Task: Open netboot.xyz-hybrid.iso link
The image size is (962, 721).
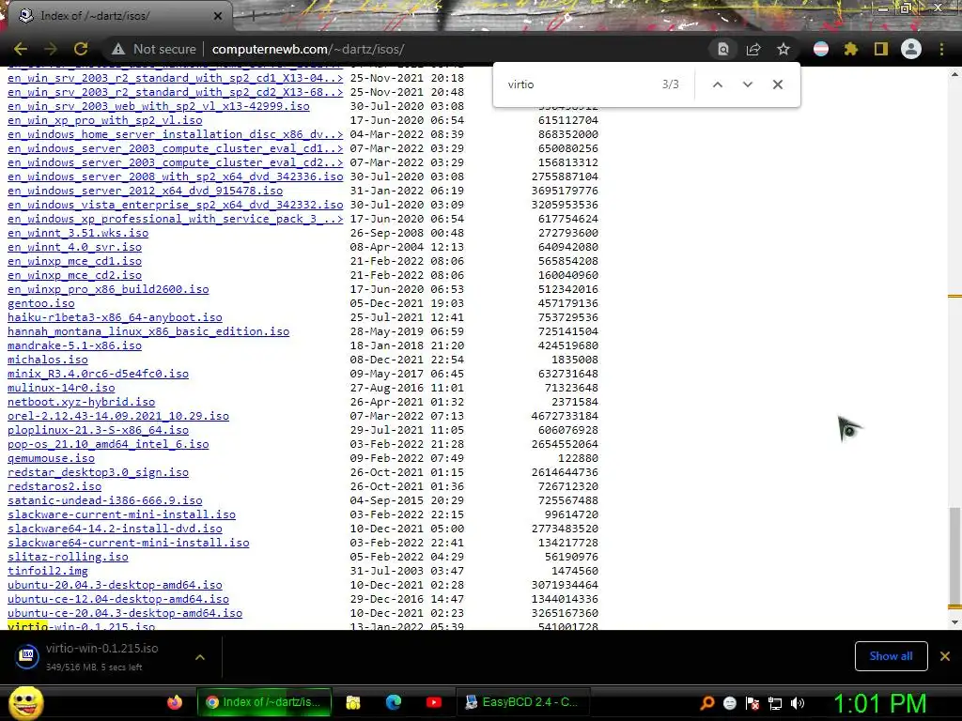Action: 81,402
